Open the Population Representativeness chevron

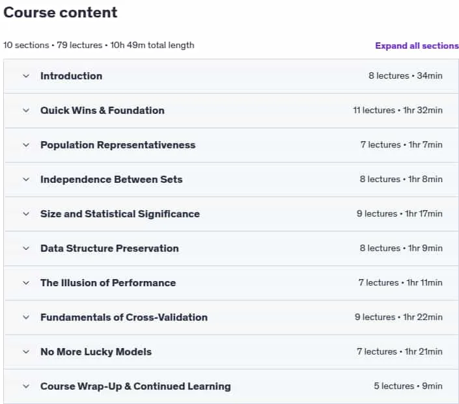[x=26, y=145]
